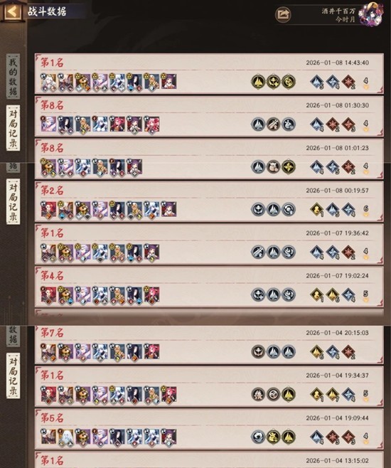Select the first hero portrait in the 14:43:40 match
Viewport: 391px width, 468px height.
(48, 82)
